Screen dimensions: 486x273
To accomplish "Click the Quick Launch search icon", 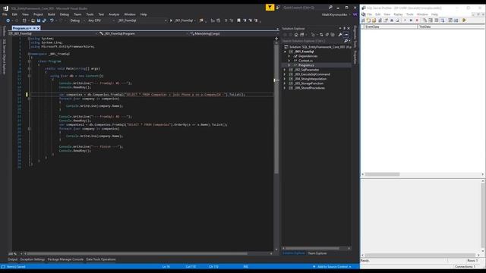I will click(330, 8).
